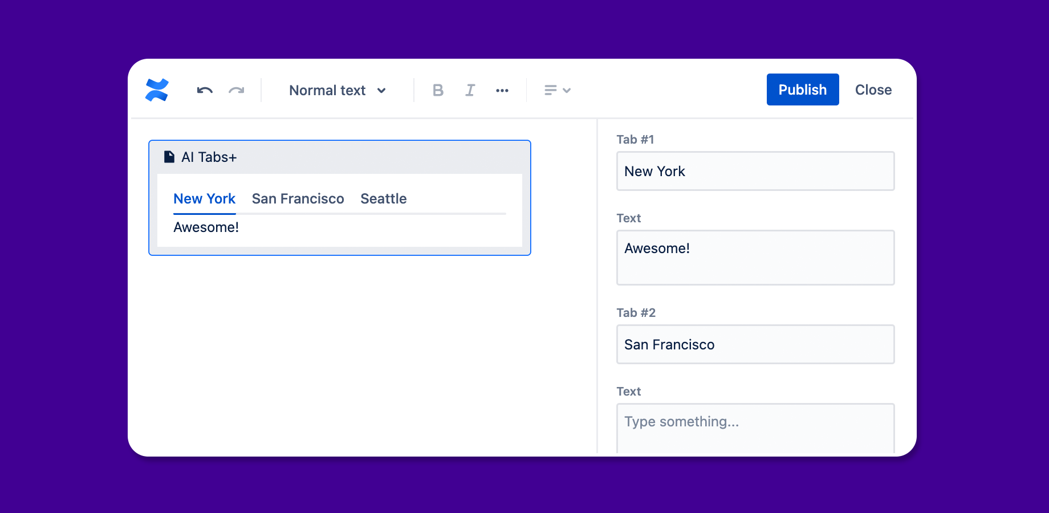Screen dimensions: 1049x513
Task: Switch to the Seattle tab
Action: (x=383, y=198)
